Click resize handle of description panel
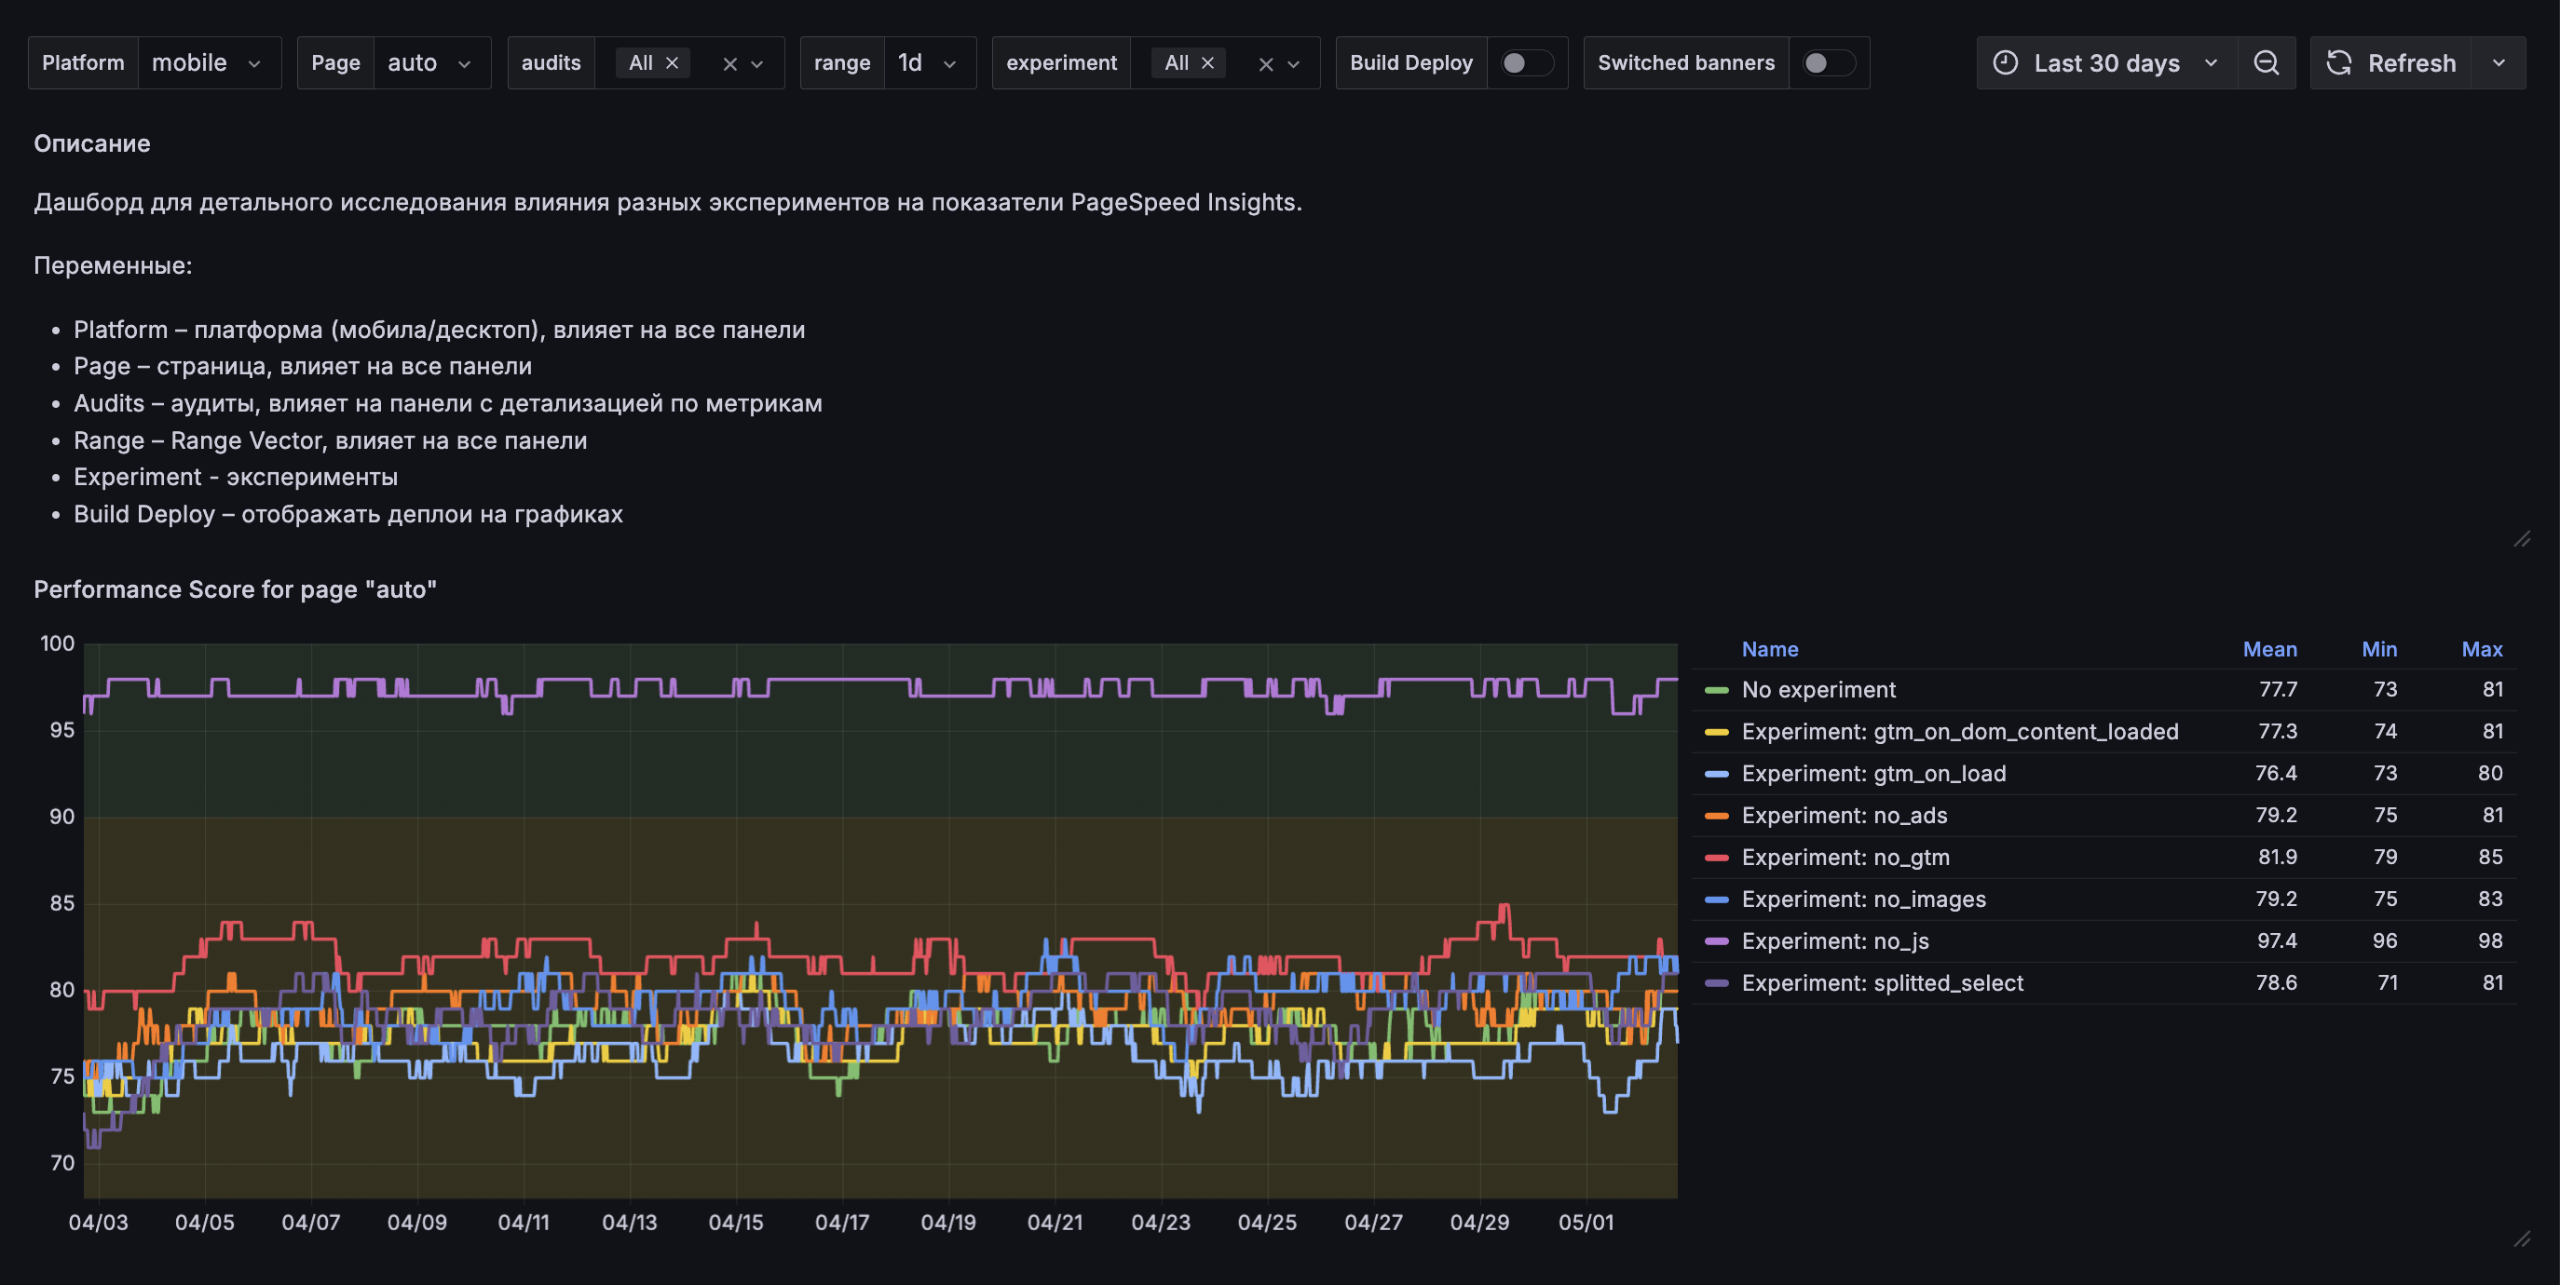This screenshot has width=2560, height=1285. [x=2521, y=539]
